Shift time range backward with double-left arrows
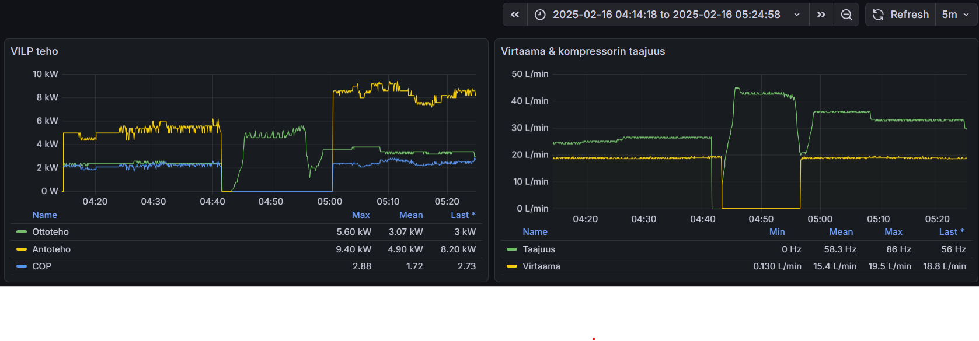 [x=515, y=15]
